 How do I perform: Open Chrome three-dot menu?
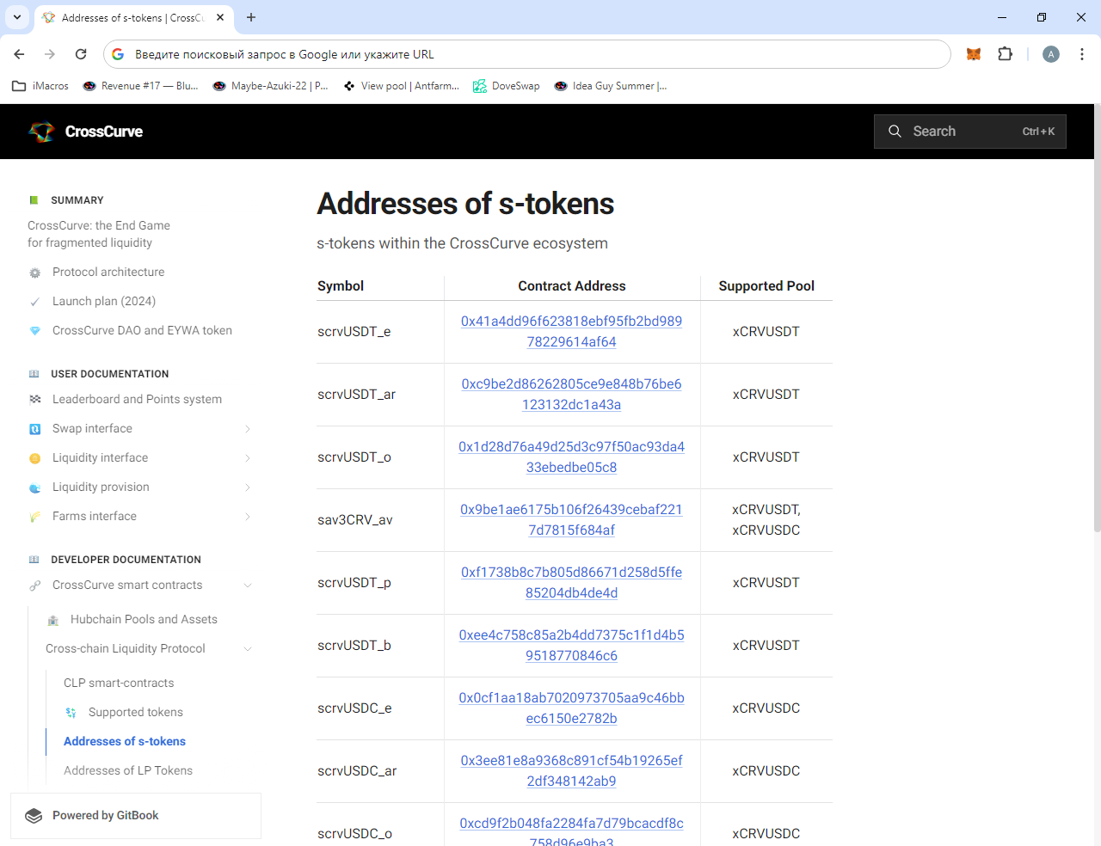coord(1081,54)
